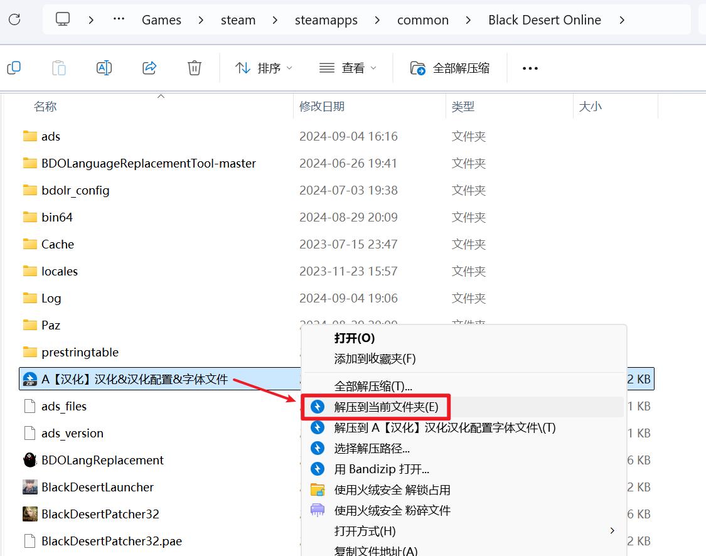Click the This PC monitor icon
Screen dimensions: 706x556
63,19
